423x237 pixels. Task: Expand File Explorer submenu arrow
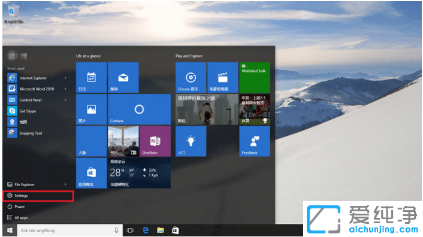pos(65,184)
